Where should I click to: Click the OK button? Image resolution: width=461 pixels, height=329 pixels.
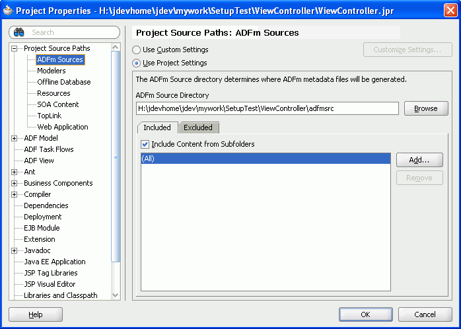pos(365,314)
